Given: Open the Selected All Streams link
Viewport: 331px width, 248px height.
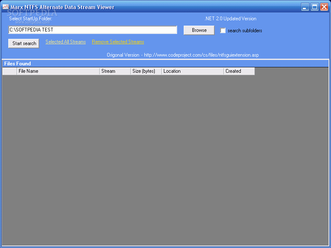Looking at the screenshot, I should tap(66, 42).
